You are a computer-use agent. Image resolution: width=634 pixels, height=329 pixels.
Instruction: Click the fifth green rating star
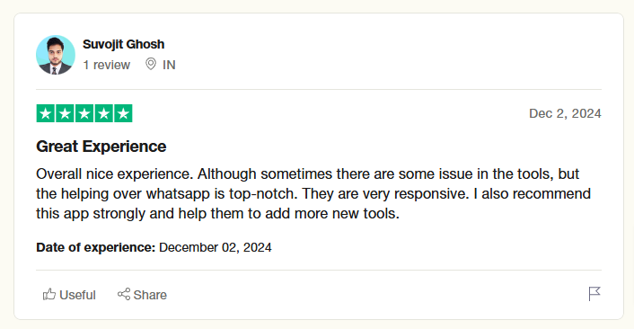tap(123, 113)
